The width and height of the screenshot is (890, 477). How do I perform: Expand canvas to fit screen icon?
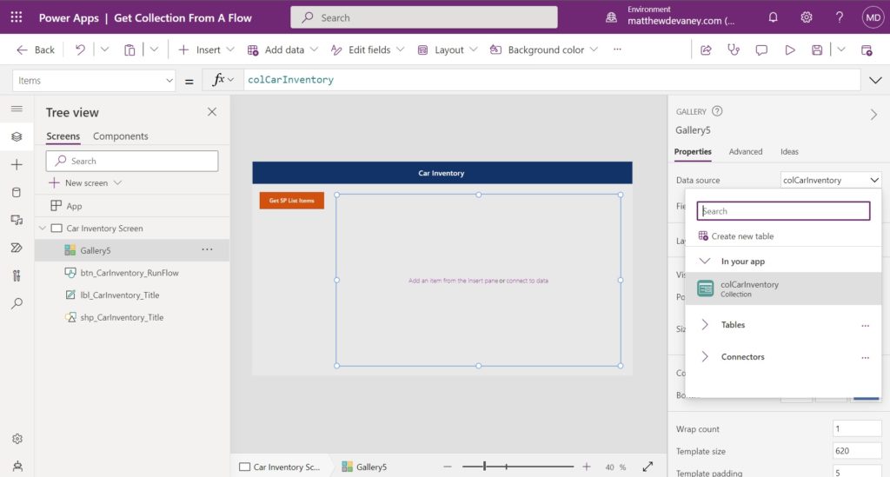tap(648, 467)
